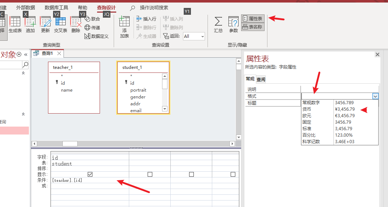Collapse the 格式 dropdown arrow
The image size is (388, 207).
coord(375,96)
